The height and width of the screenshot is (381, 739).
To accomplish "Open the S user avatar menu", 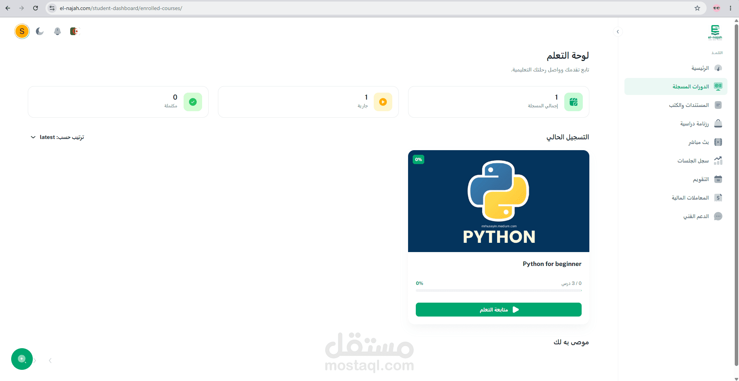I will tap(22, 31).
